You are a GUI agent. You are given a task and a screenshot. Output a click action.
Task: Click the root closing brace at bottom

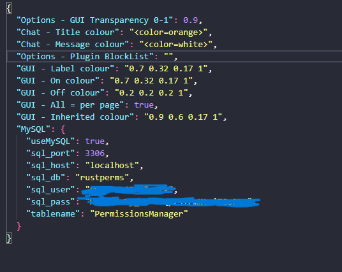pyautogui.click(x=9, y=238)
